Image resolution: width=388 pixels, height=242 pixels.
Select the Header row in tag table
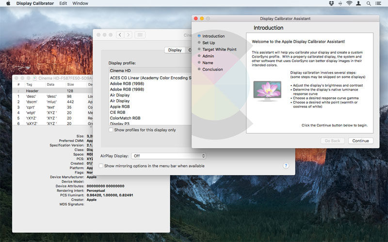click(52, 91)
